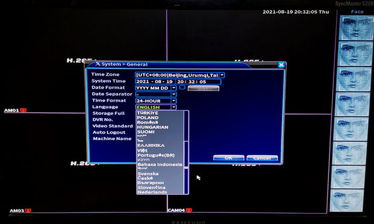Expand the Date Separator dropdown
This screenshot has width=374, height=224.
tap(174, 94)
